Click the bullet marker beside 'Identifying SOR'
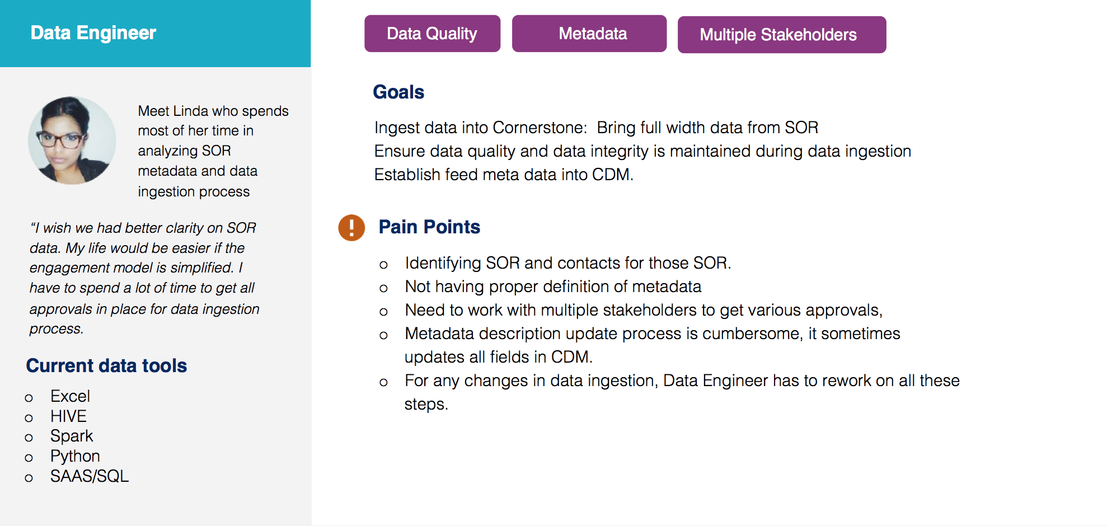1107x526 pixels. pyautogui.click(x=383, y=265)
